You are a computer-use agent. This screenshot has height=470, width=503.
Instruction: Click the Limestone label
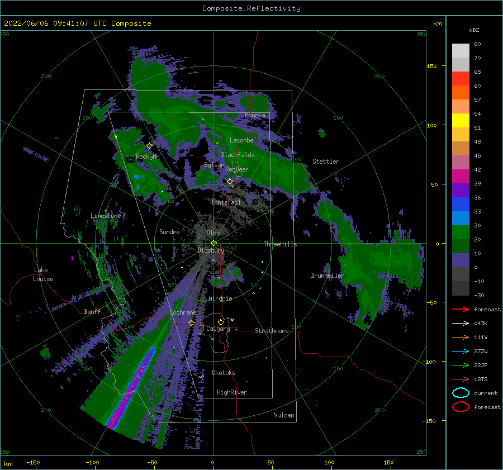[106, 216]
